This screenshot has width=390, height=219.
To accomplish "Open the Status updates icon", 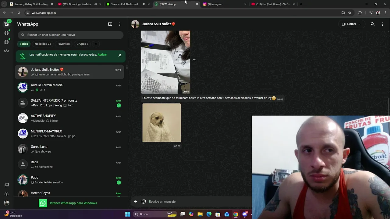I will (x=6, y=33).
